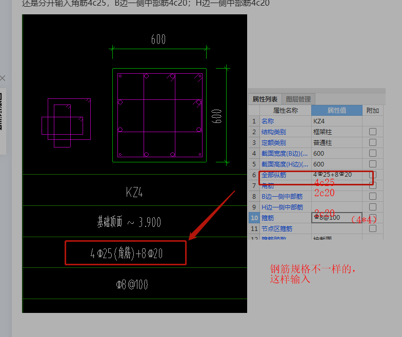
Task: Select row number 1 in property list
Action: [x=254, y=121]
